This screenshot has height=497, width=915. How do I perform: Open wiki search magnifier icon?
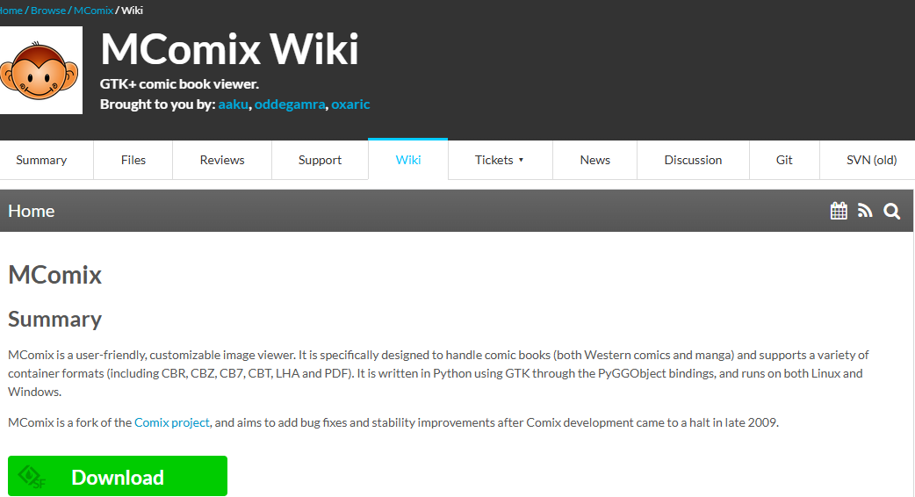tap(892, 211)
